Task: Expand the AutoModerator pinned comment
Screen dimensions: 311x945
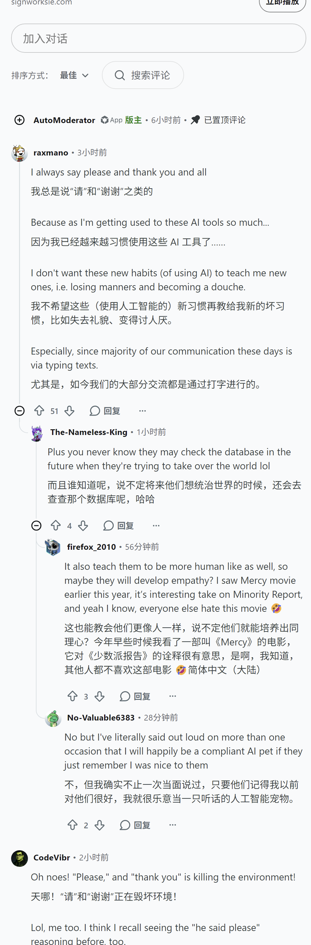Action: pos(19,120)
